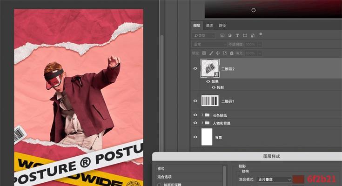342x186 pixels.
Task: Click the 投影 effect label under 二维码 2
Action: tap(220, 87)
